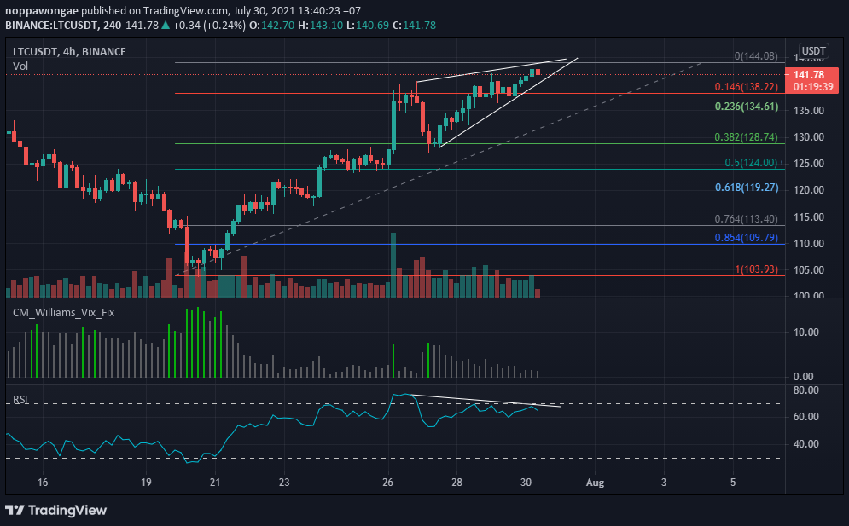Click the Fibonacci level 0.764(113.40) label

click(746, 218)
